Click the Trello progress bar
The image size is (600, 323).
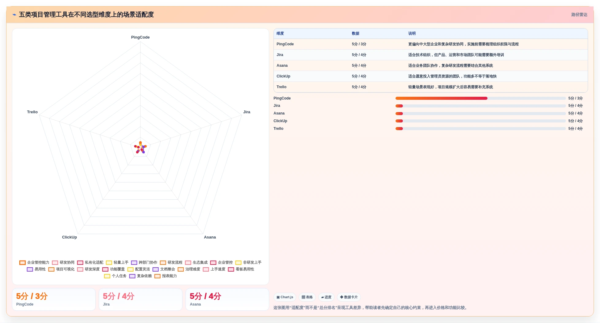click(x=480, y=129)
